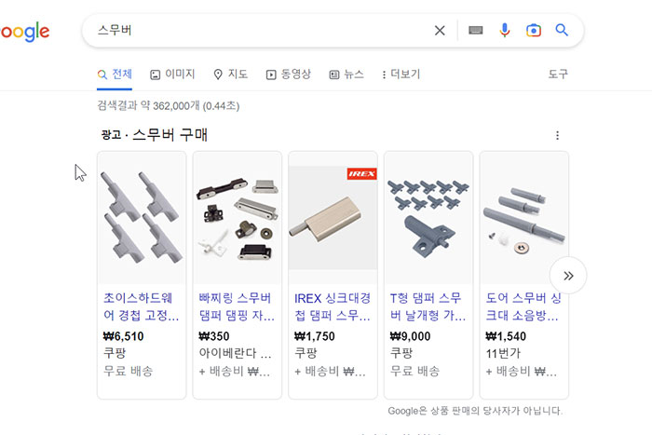
Task: Open the on-screen keyboard icon
Action: [x=476, y=31]
